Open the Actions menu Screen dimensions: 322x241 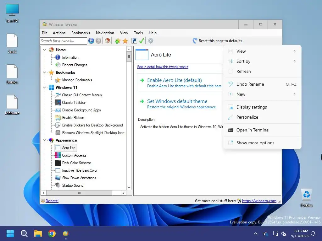pos(59,33)
